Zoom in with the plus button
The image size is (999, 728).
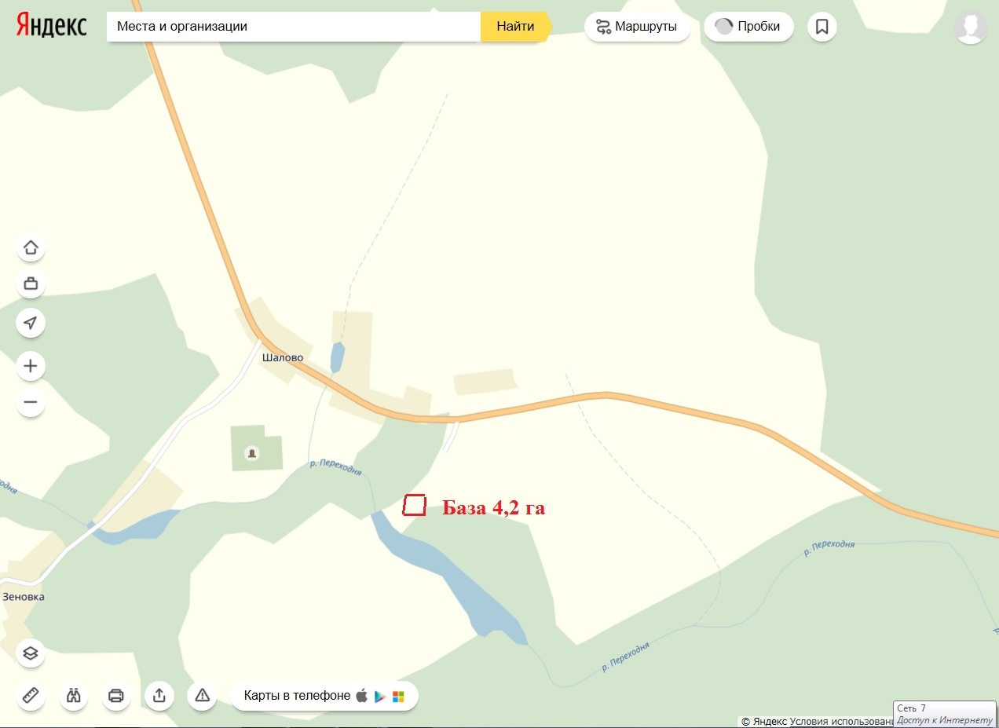pos(31,366)
